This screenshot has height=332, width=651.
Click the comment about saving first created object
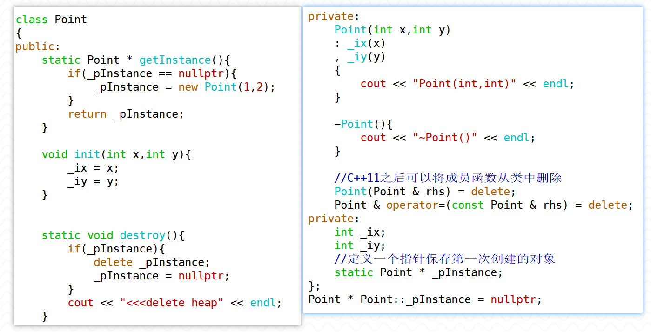(x=444, y=259)
